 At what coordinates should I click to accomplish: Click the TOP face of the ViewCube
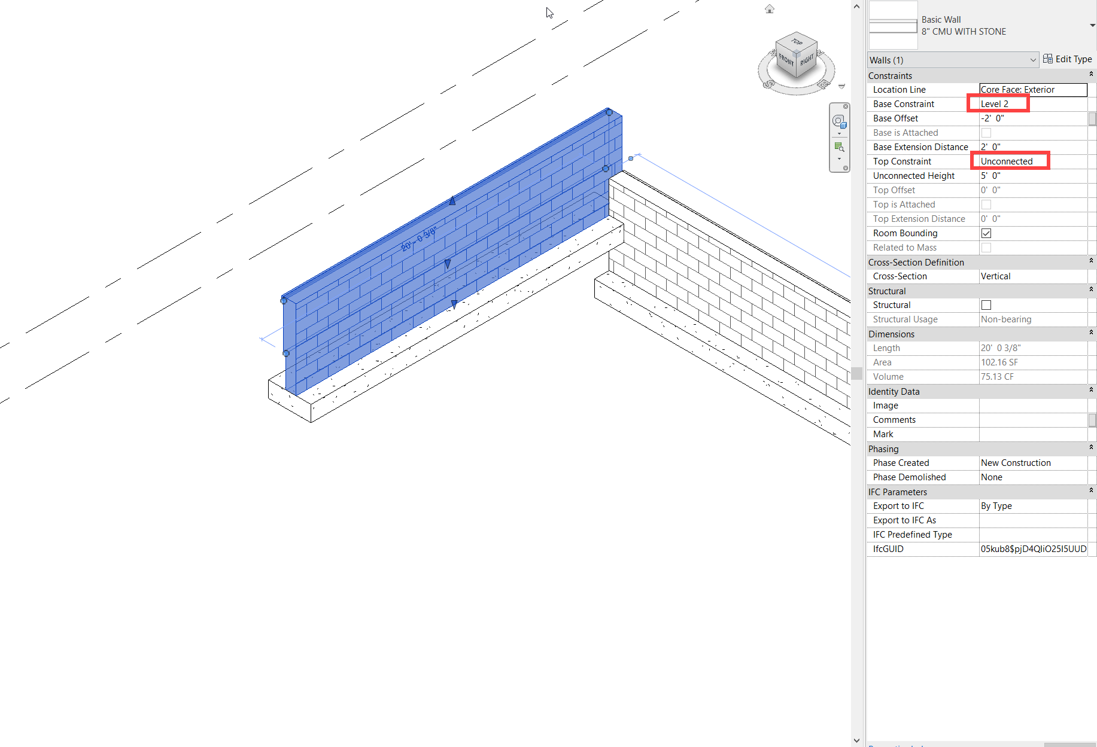click(x=797, y=42)
